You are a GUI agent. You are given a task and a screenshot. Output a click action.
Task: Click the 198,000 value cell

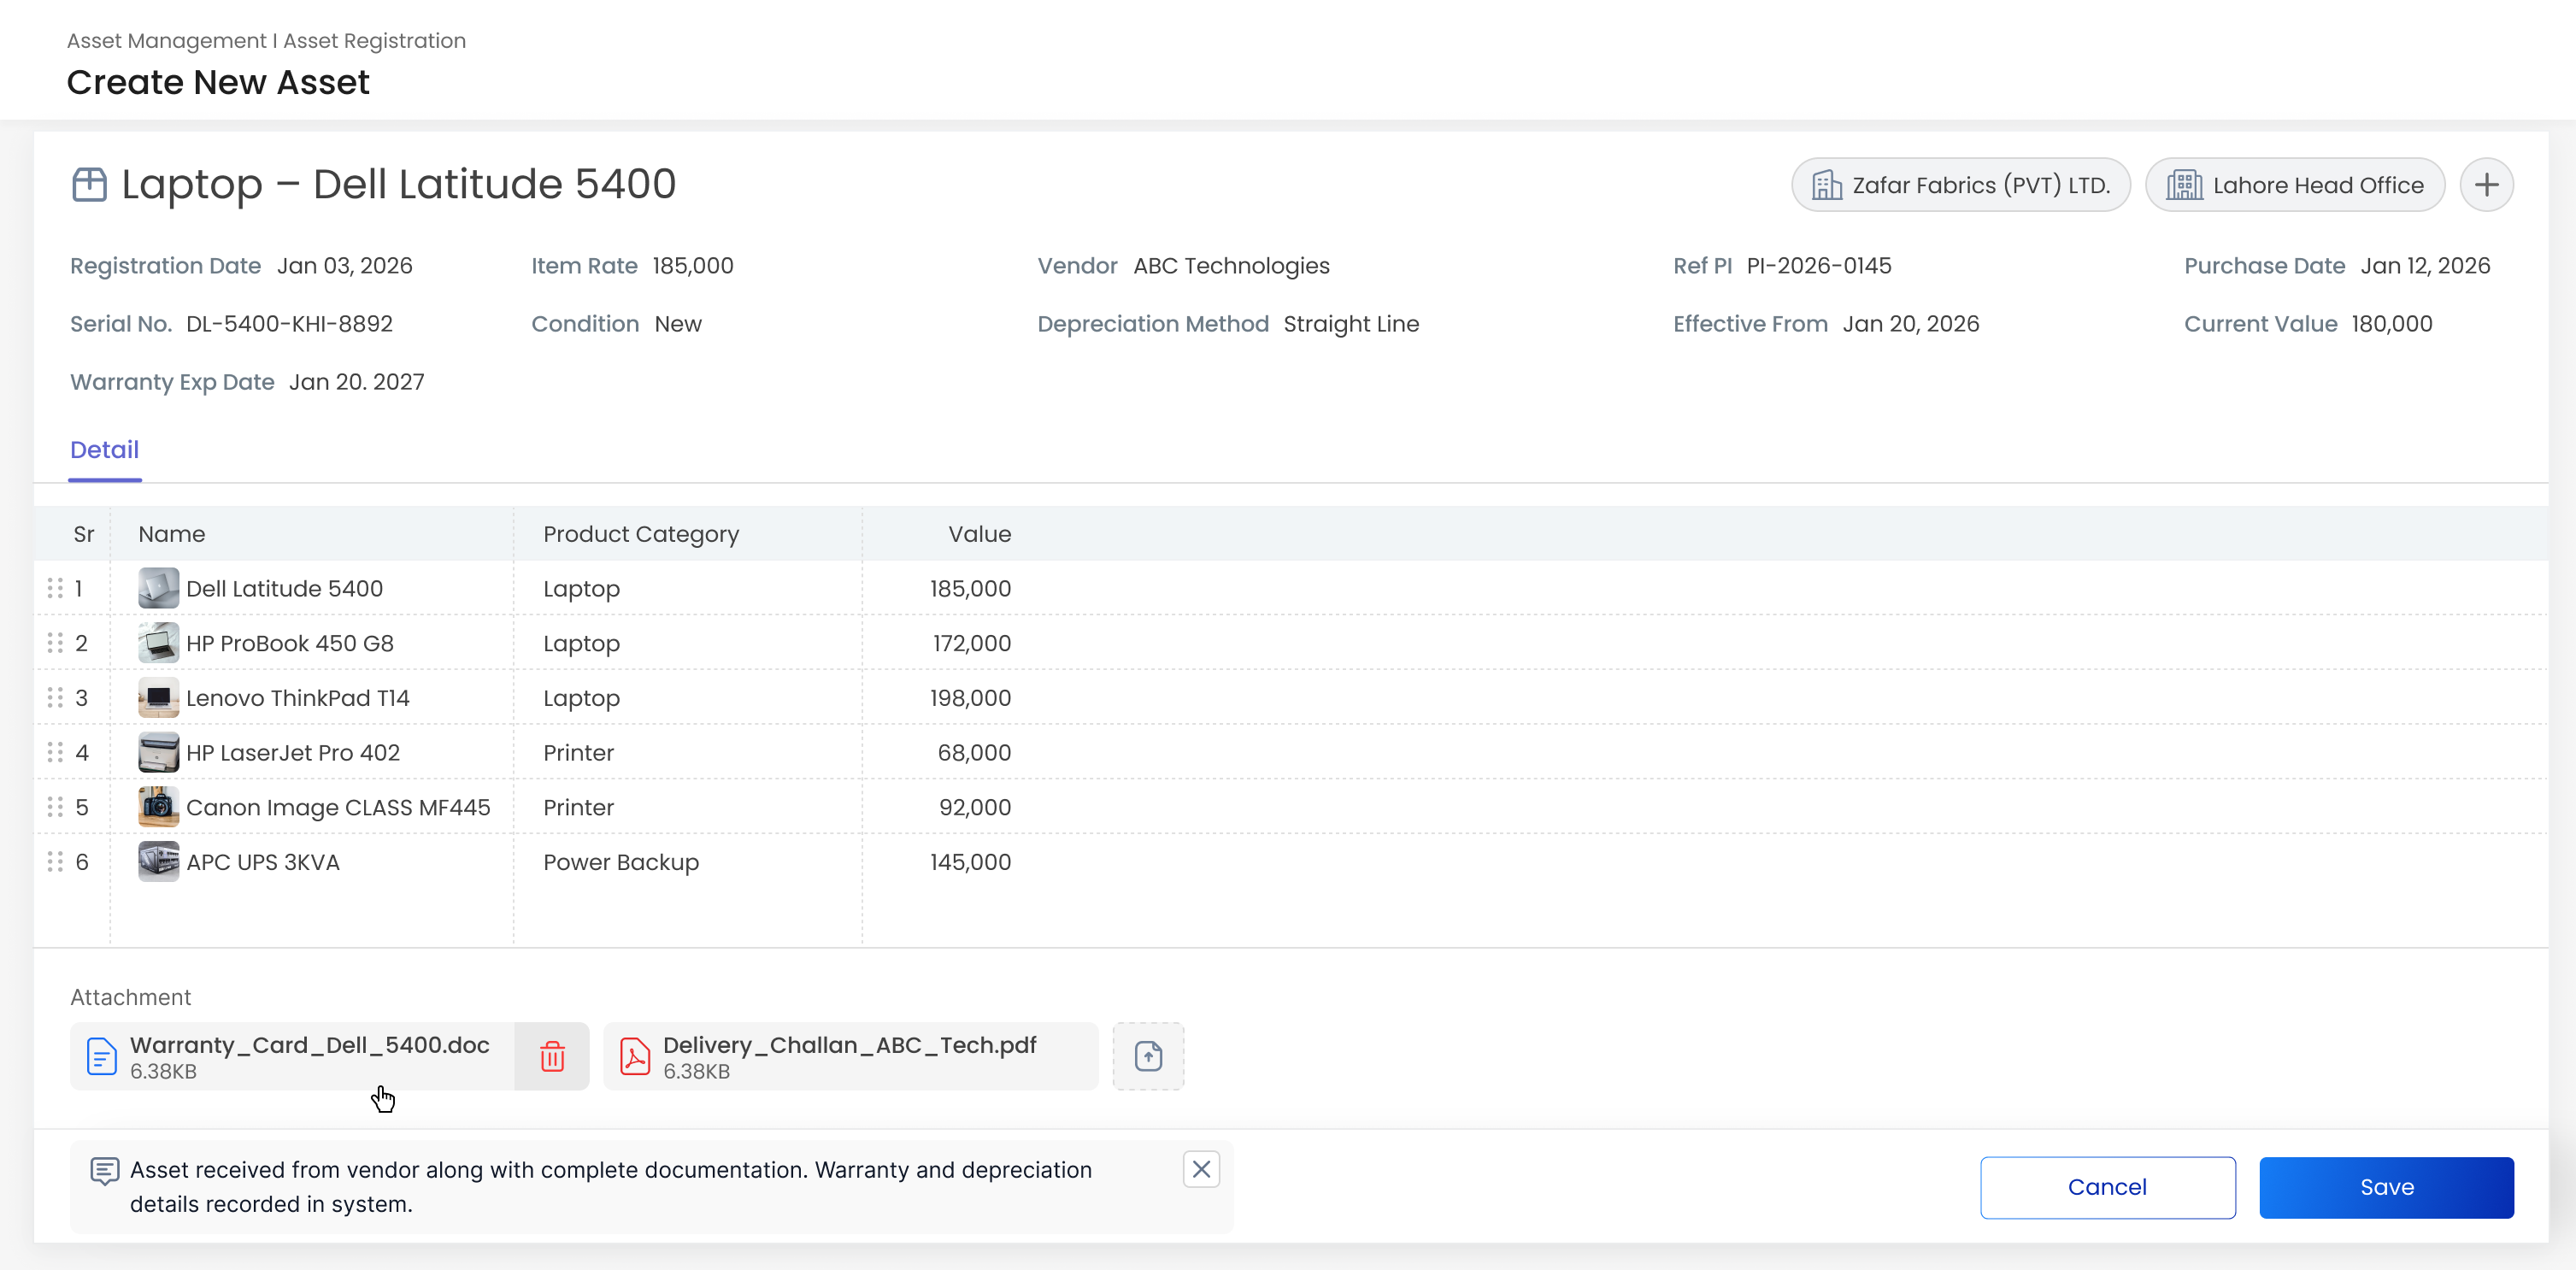[x=970, y=698]
